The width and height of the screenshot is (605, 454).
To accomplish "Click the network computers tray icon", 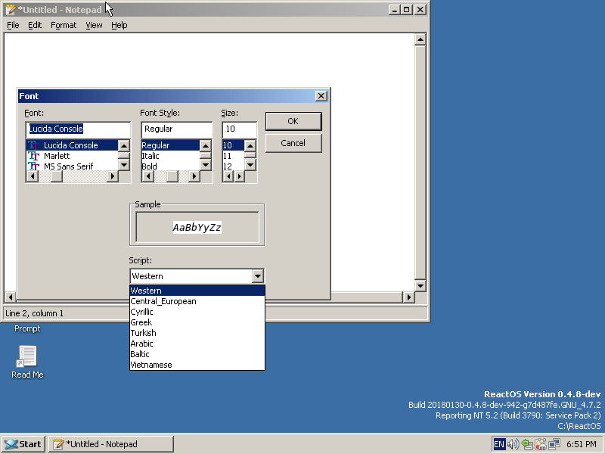I will 554,444.
